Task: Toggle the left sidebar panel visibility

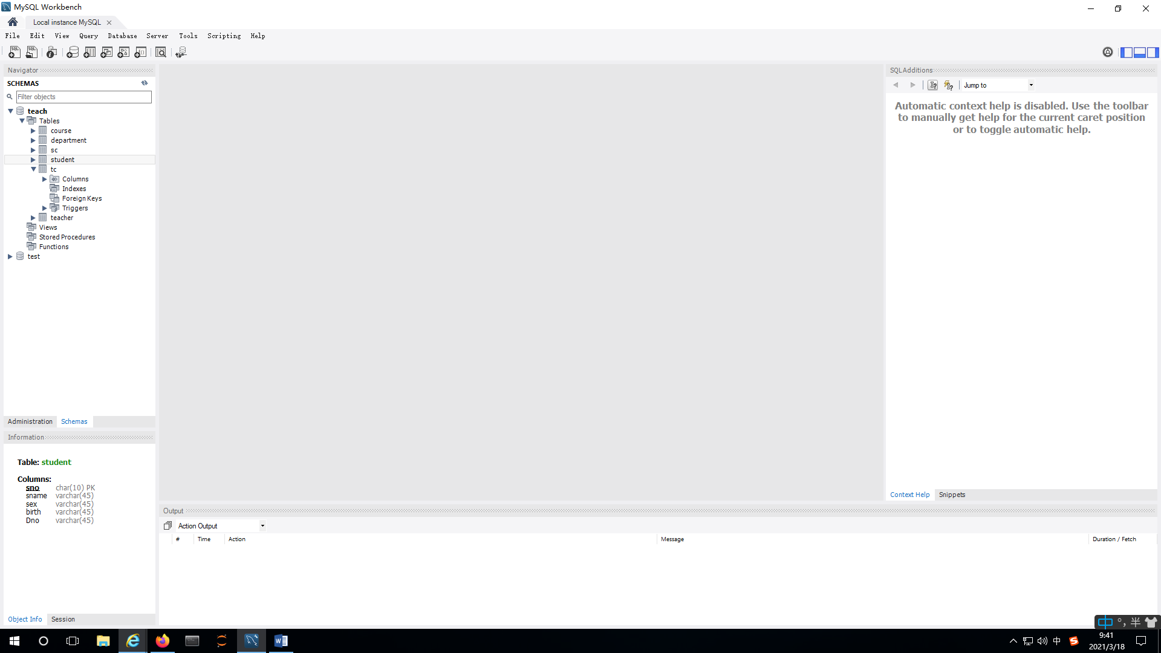Action: pyautogui.click(x=1127, y=53)
